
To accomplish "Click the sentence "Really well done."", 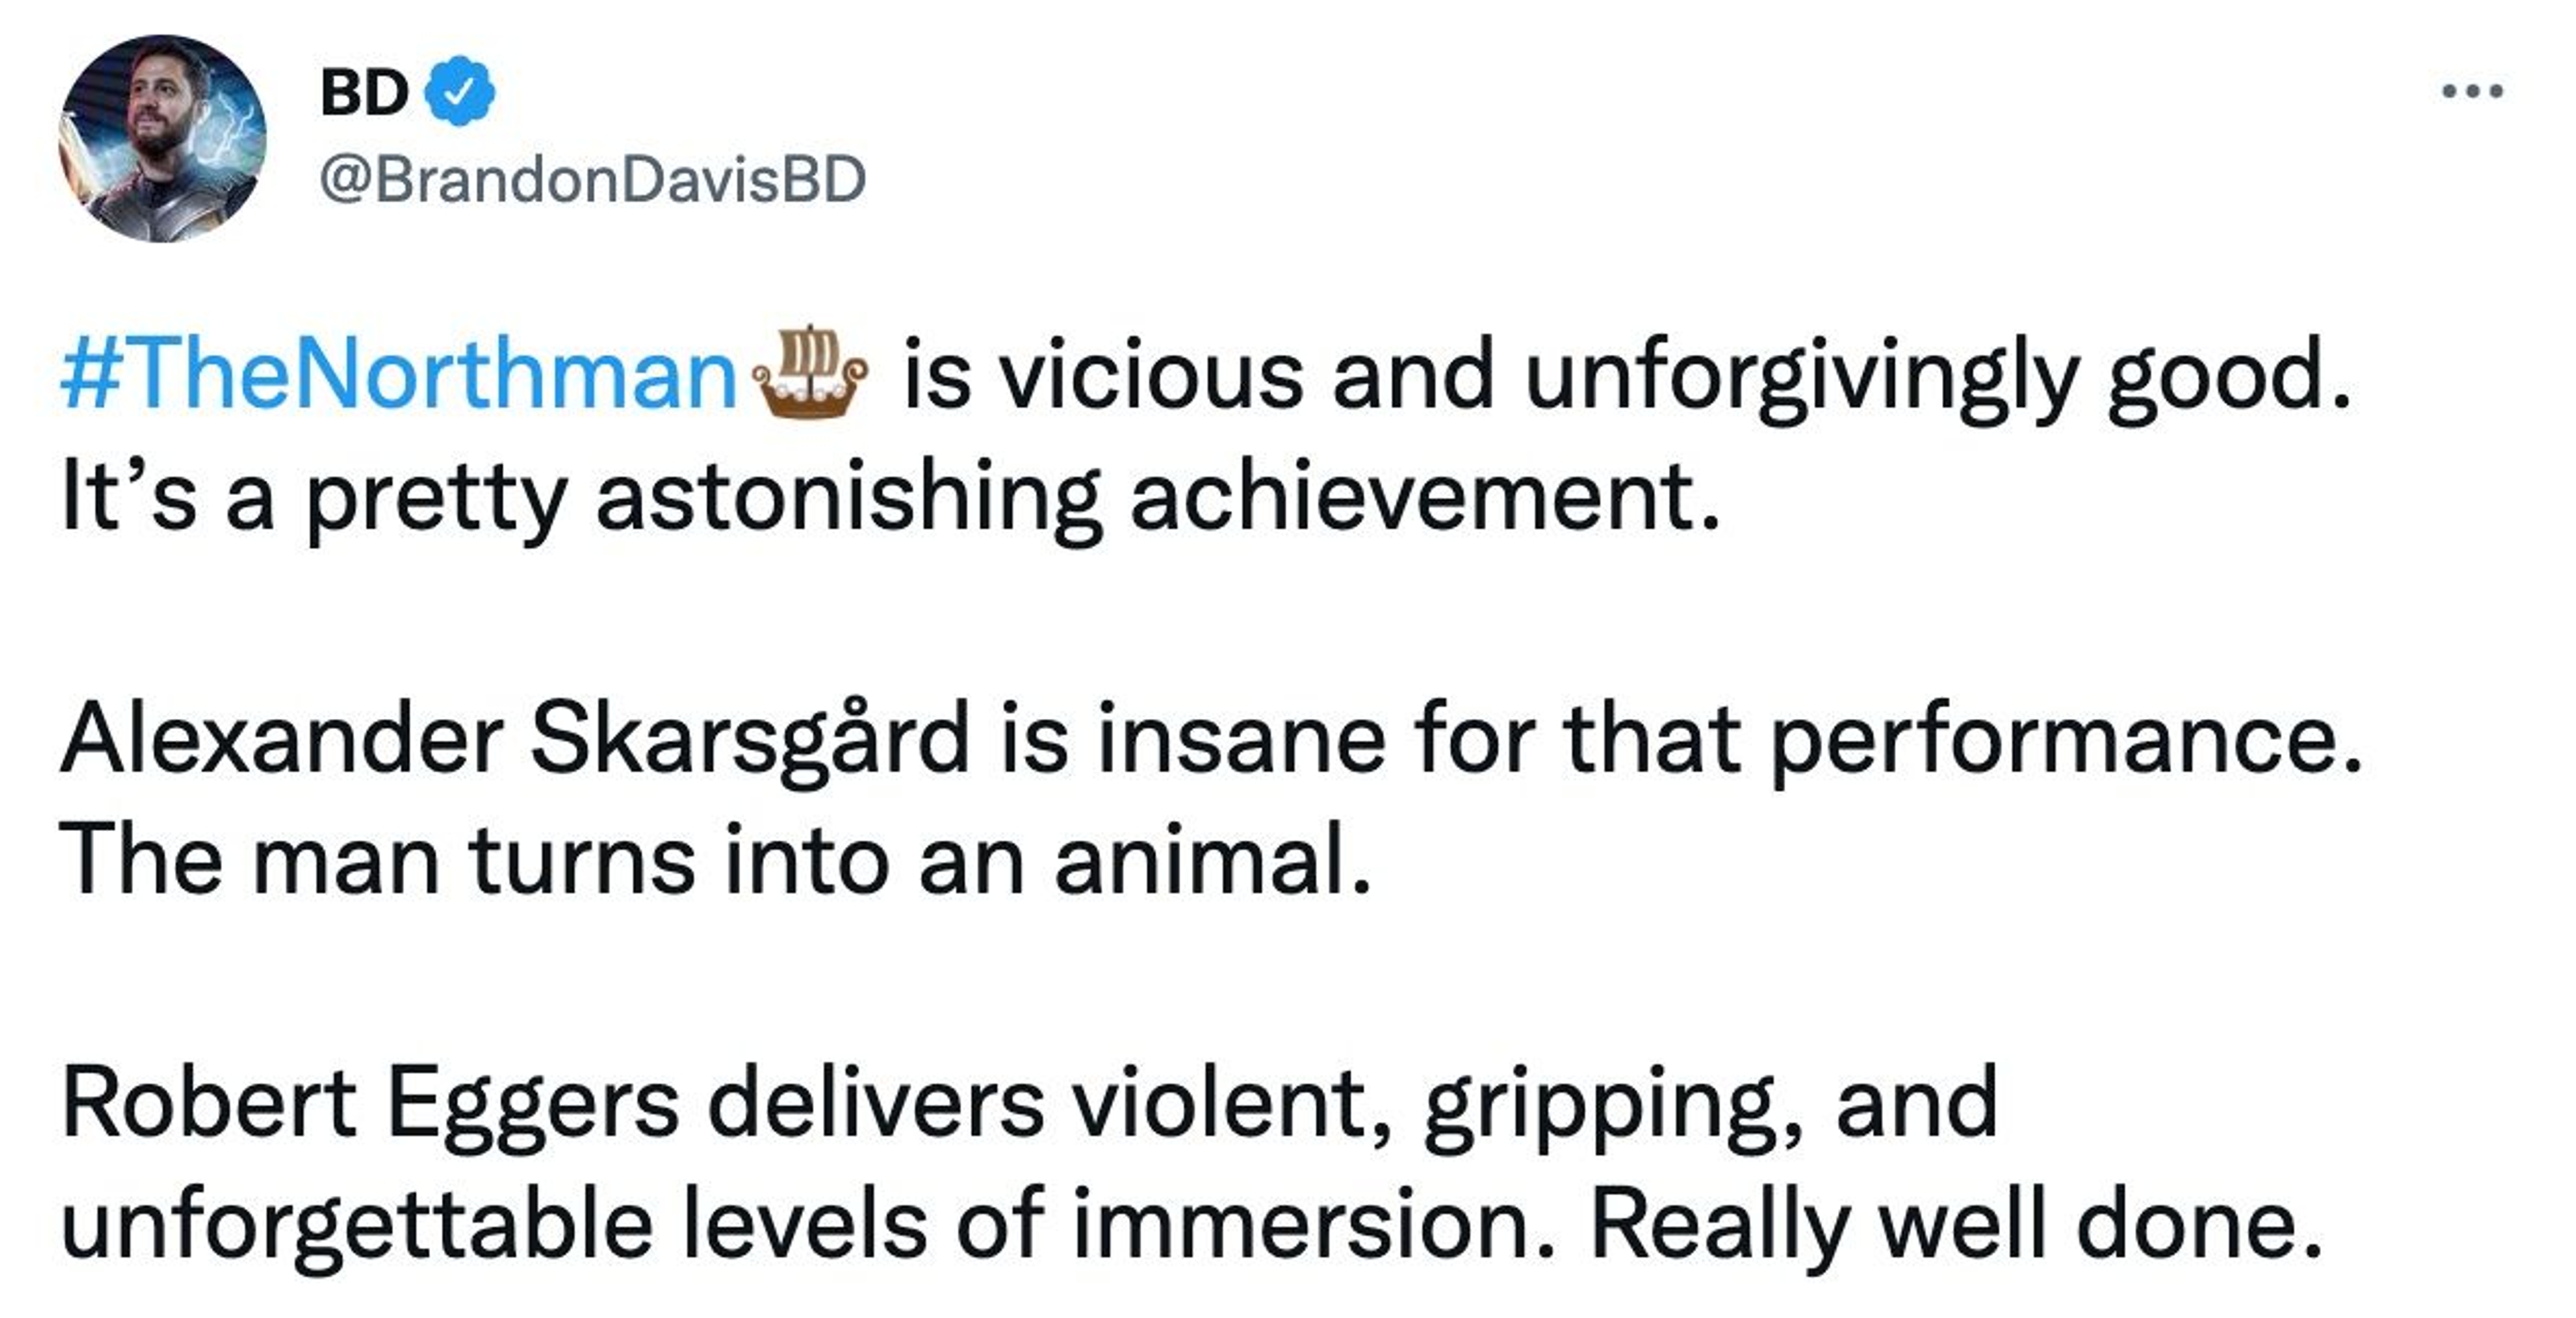I will 1956,1226.
